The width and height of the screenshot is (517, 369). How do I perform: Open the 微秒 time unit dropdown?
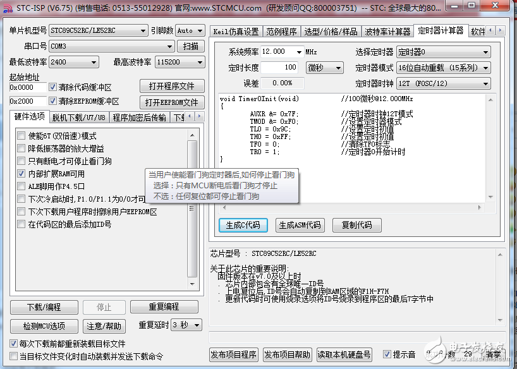(324, 68)
